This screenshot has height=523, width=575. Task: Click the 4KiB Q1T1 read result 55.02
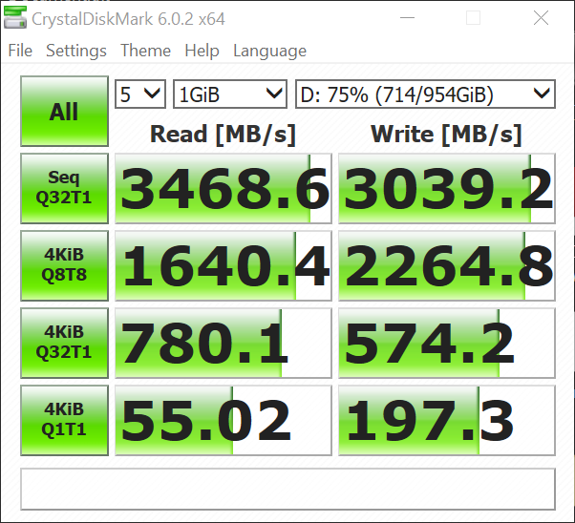224,420
